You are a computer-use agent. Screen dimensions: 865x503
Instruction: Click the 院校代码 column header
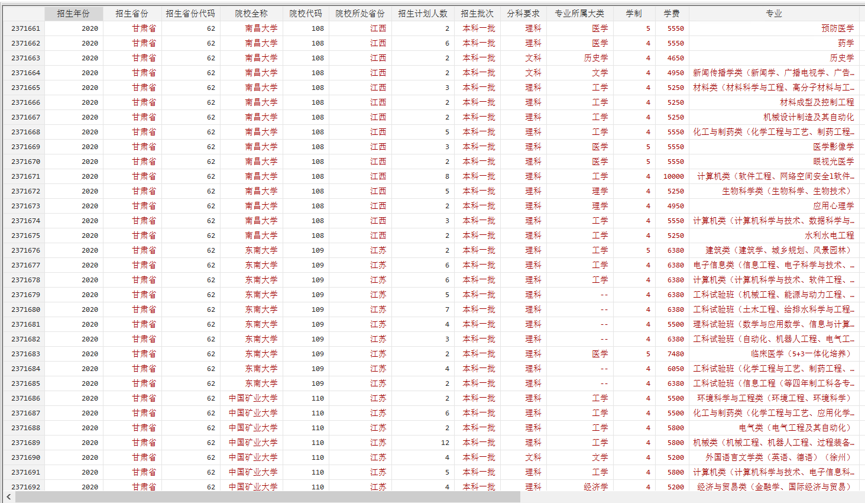tap(306, 14)
